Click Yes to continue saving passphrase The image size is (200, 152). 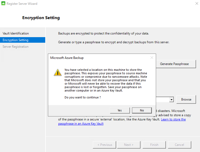click(x=120, y=110)
